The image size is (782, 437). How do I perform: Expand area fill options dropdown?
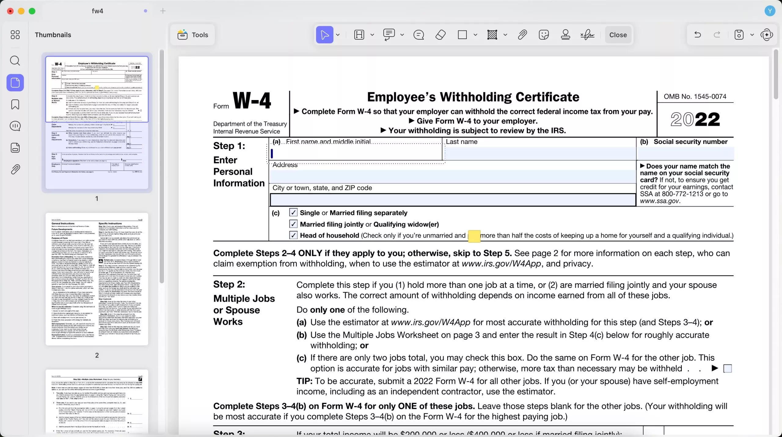505,35
